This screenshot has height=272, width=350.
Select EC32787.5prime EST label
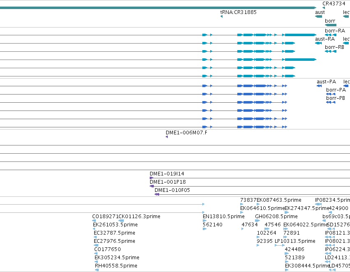pyautogui.click(x=114, y=233)
